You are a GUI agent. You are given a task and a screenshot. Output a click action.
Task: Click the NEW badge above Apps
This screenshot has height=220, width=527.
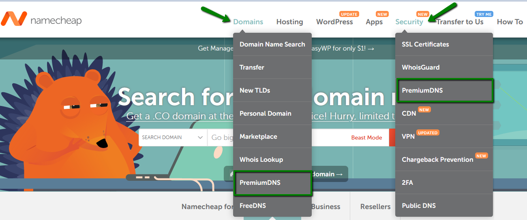click(x=382, y=14)
